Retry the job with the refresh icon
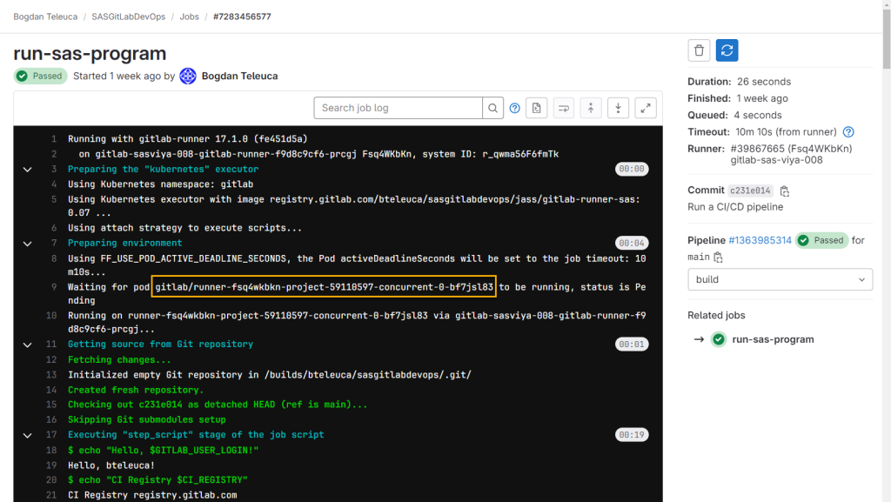Viewport: 891px width, 502px height. coord(726,50)
